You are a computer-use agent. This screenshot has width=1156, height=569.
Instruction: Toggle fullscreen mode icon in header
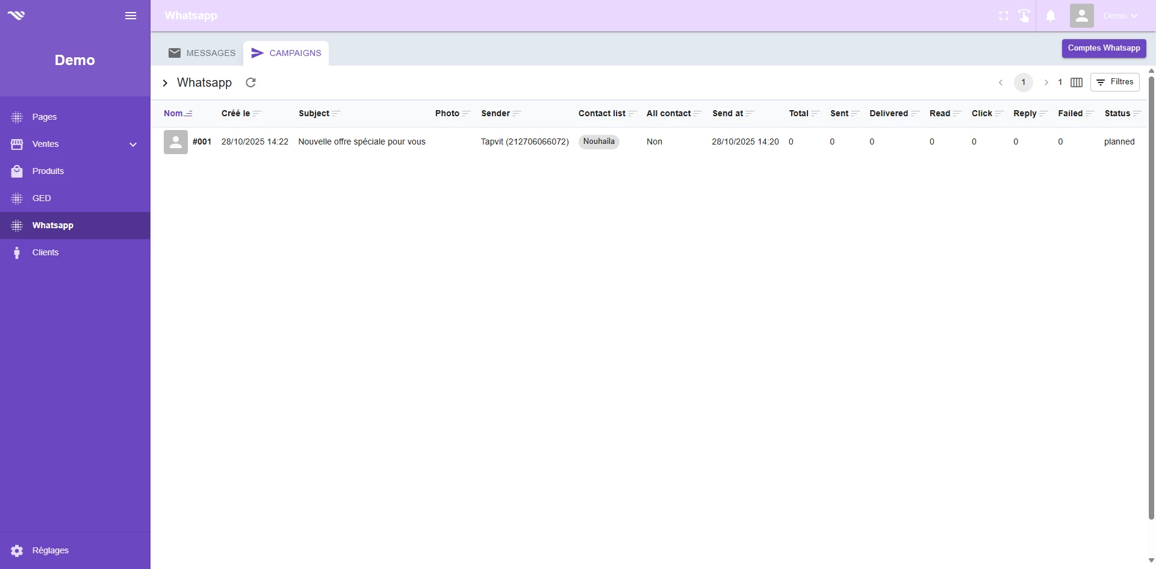[x=1003, y=16]
